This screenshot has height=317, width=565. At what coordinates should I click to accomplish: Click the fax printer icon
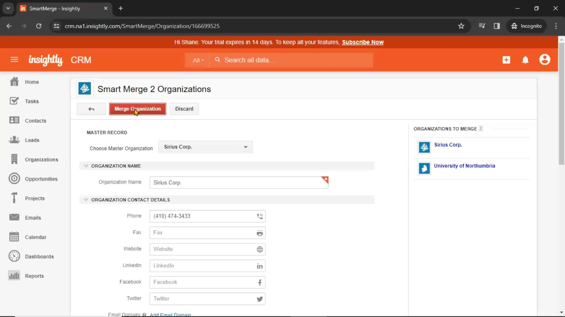coord(260,233)
